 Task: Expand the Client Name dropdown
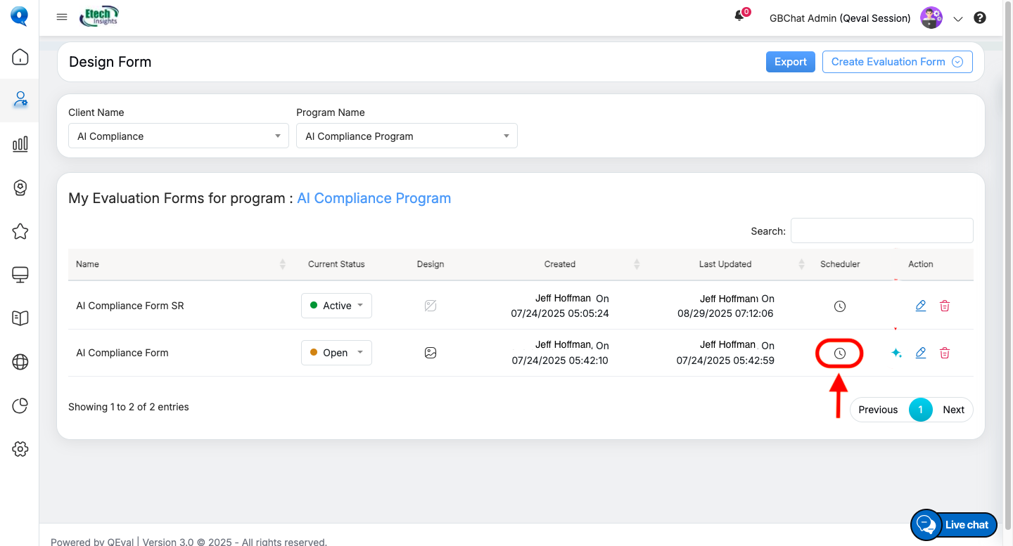[178, 136]
